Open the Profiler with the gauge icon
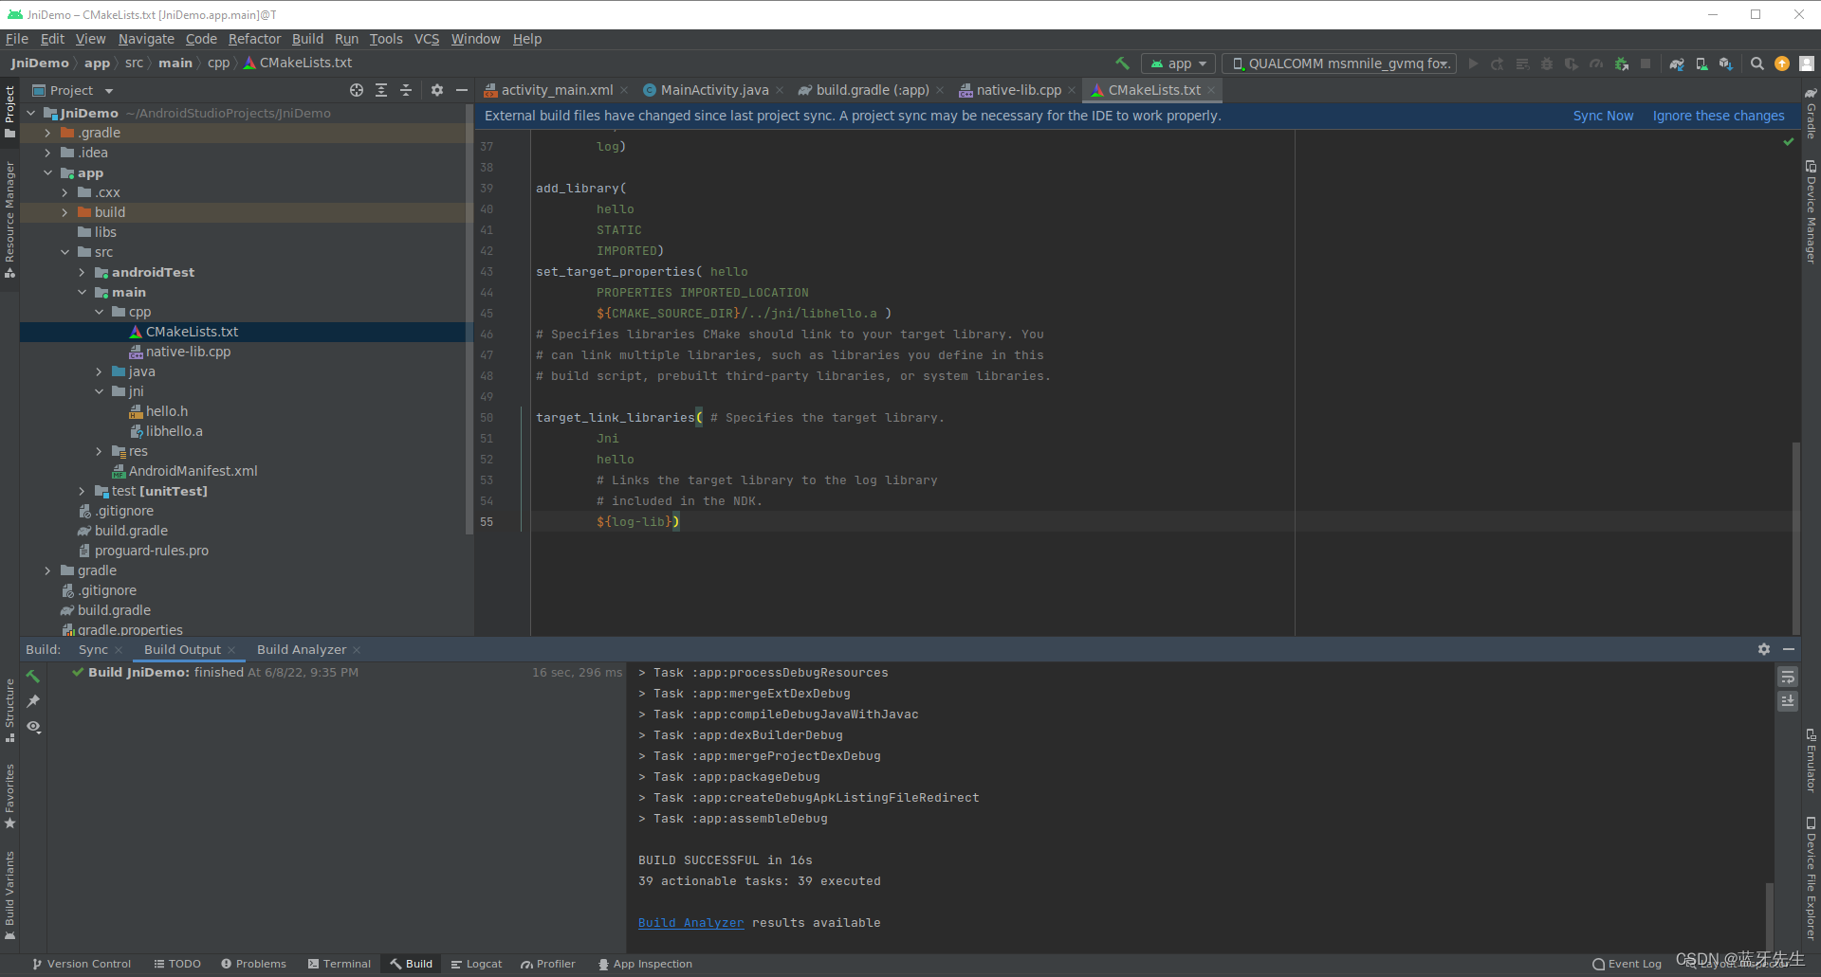 [1597, 63]
